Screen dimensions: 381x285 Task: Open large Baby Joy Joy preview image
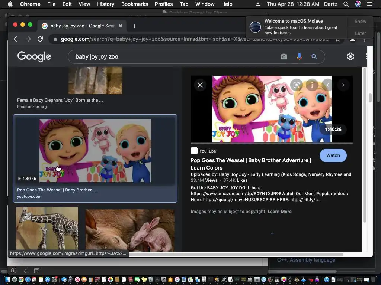[272, 109]
